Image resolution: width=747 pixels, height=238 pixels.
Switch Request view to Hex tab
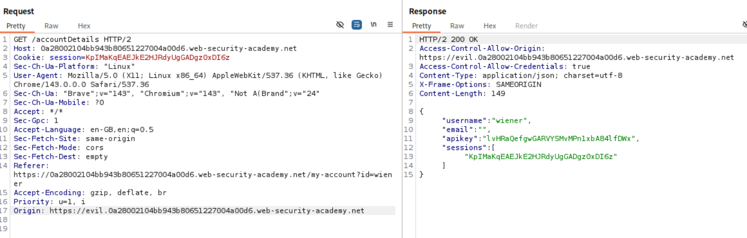tap(84, 26)
